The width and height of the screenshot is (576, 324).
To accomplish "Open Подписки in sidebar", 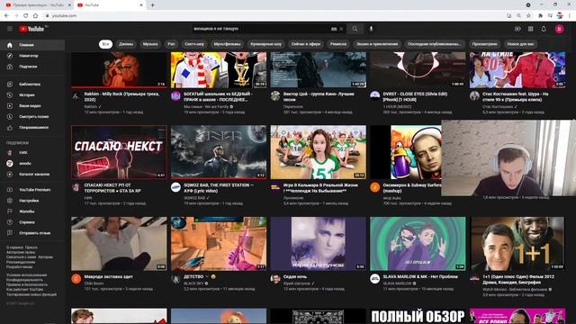I will point(32,67).
